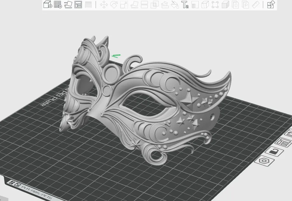The image size is (292, 201).
Task: Split to objects with the O pages icon
Action: (235, 5)
